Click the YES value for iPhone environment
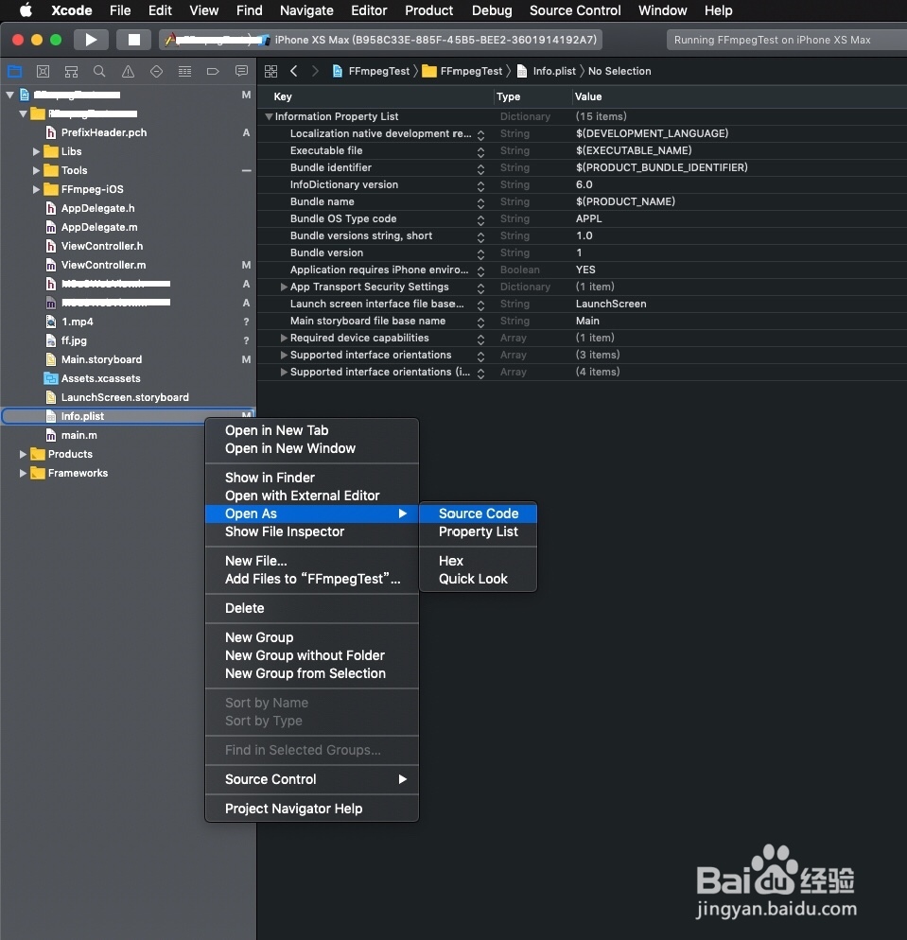907x940 pixels. tap(585, 270)
